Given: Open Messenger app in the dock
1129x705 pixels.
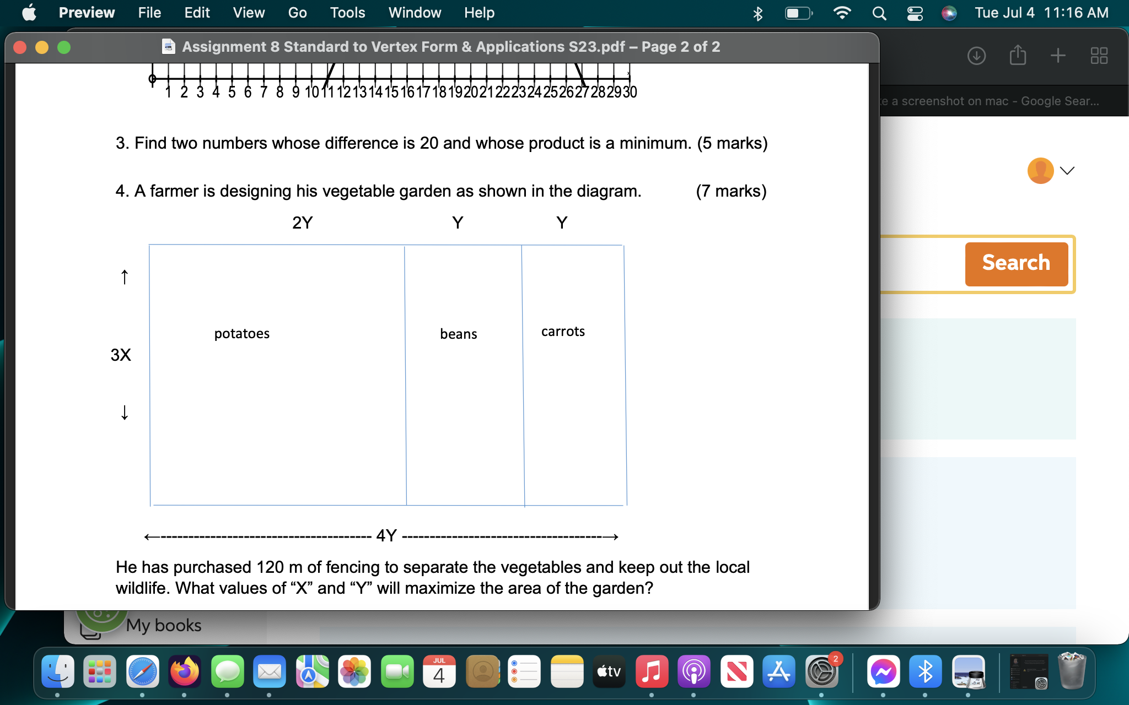Looking at the screenshot, I should 883,672.
